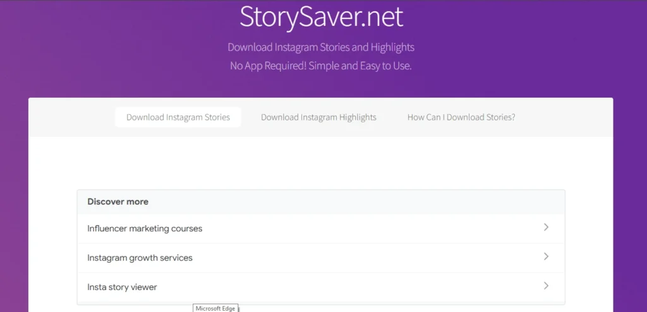Click chevron beside Insta story viewer
This screenshot has width=647, height=312.
[546, 286]
